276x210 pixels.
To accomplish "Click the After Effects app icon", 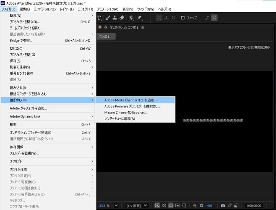I will pos(3,3).
